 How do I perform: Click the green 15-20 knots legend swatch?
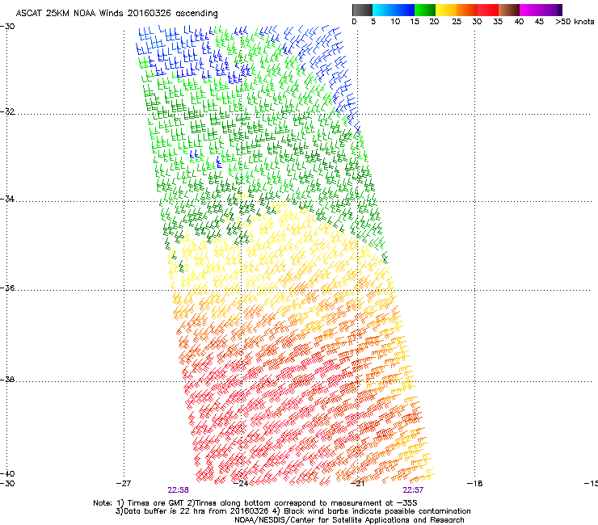(x=425, y=10)
